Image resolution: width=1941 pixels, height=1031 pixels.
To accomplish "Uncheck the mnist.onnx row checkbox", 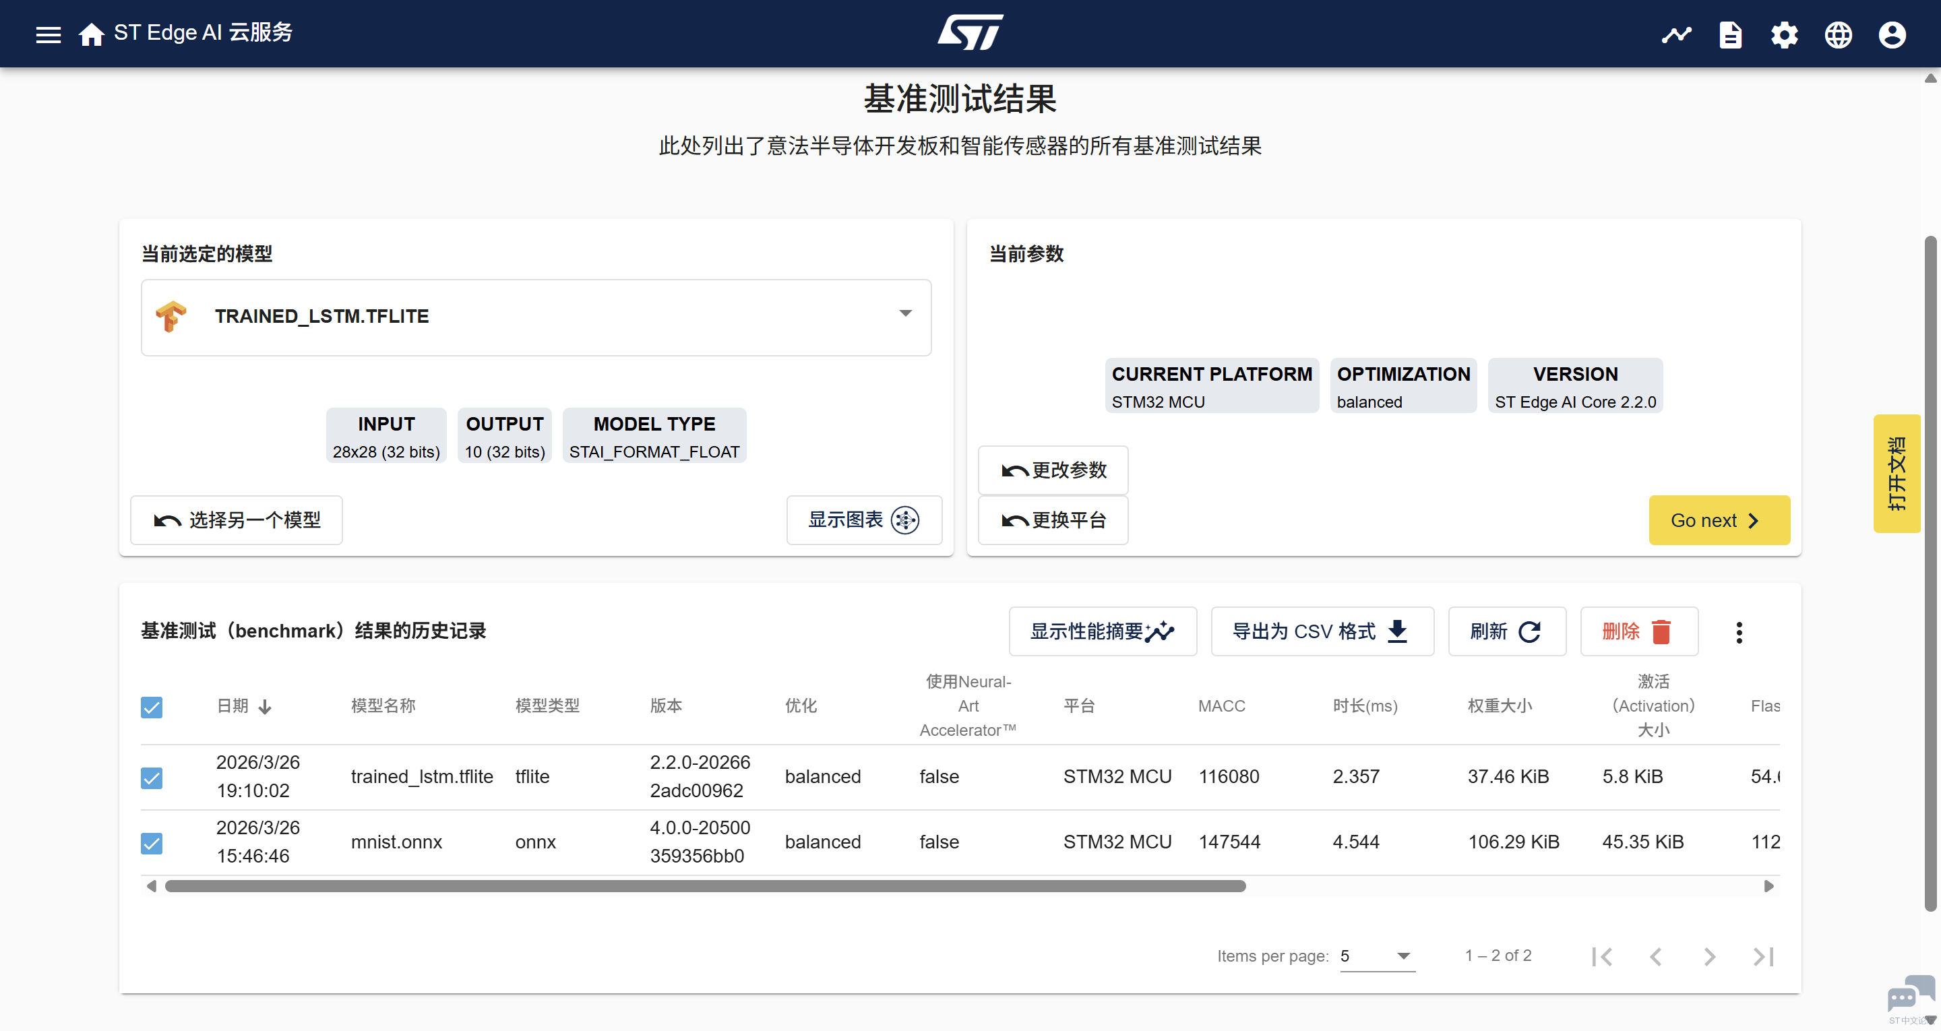I will 152,842.
